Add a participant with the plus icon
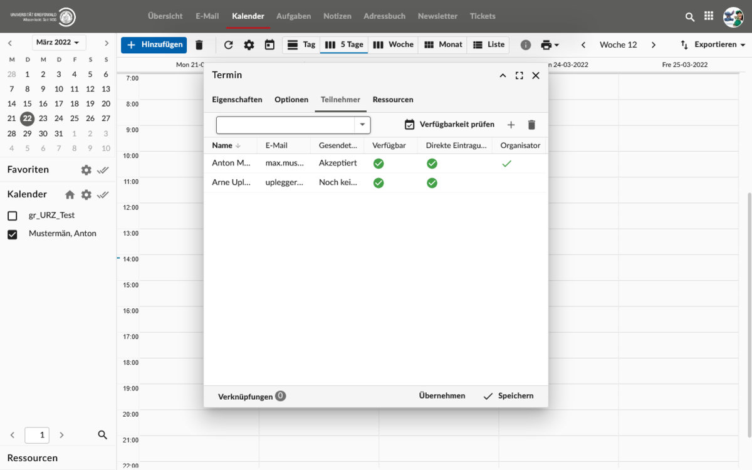This screenshot has width=752, height=470. [x=511, y=125]
